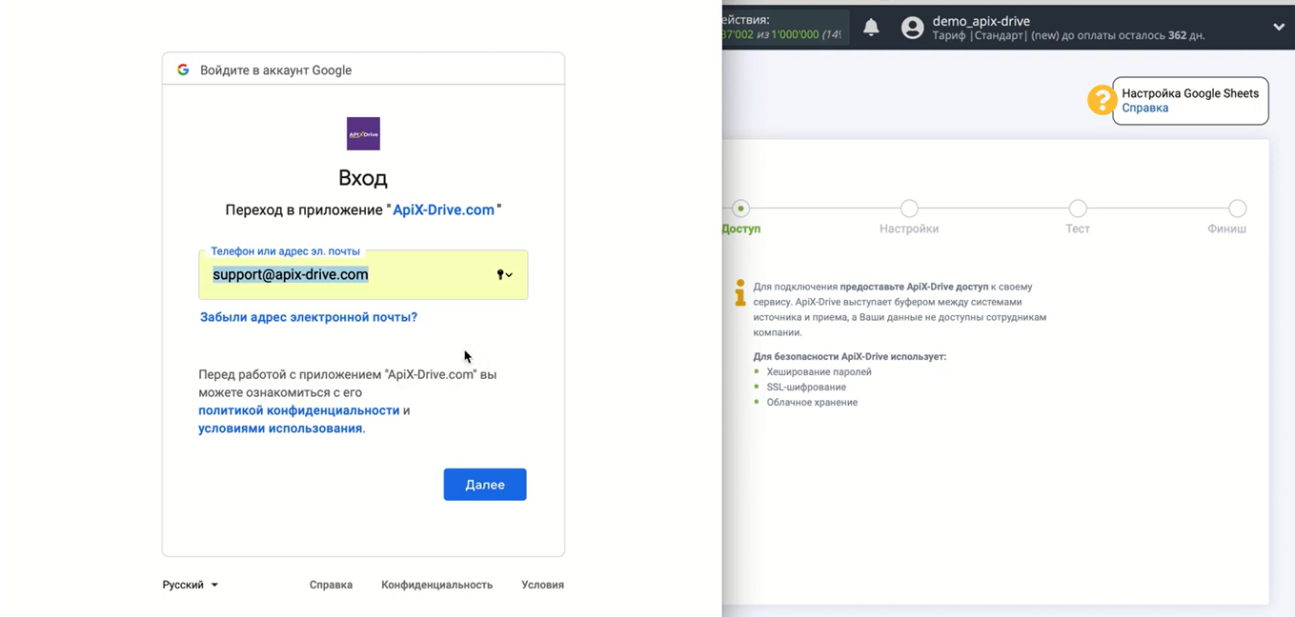Screen dimensions: 1295x617
Task: Click the actions counter in top bar
Action: coord(785,28)
